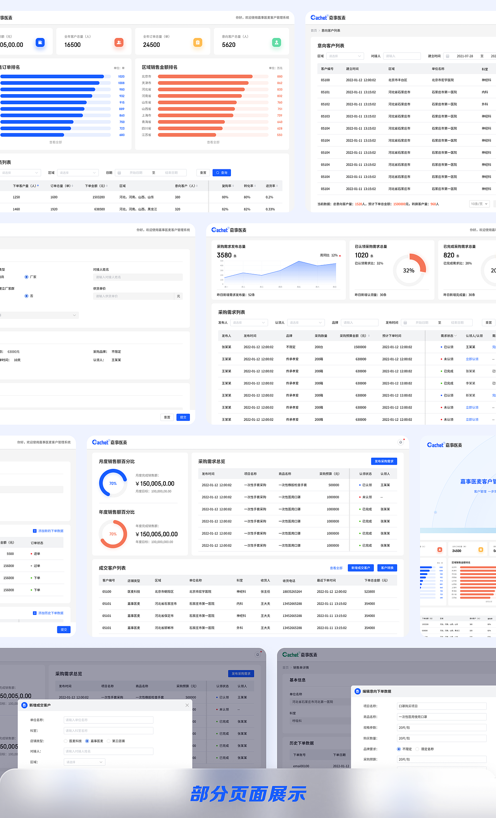The height and width of the screenshot is (818, 496).
Task: Open the leftmost cut-off 请选择 dropdown in sales filter
Action: pos(20,173)
